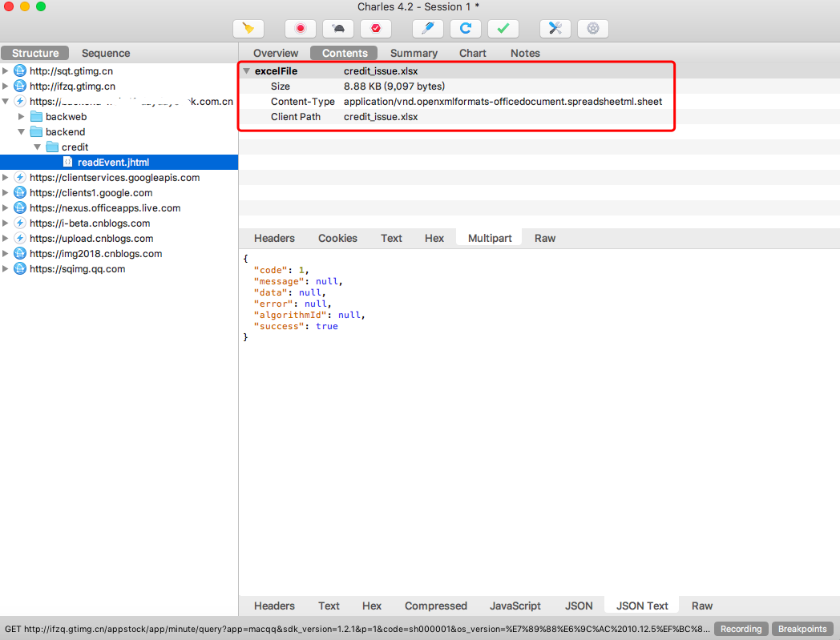Toggle breakpoints with the red hexagon icon

tap(376, 28)
